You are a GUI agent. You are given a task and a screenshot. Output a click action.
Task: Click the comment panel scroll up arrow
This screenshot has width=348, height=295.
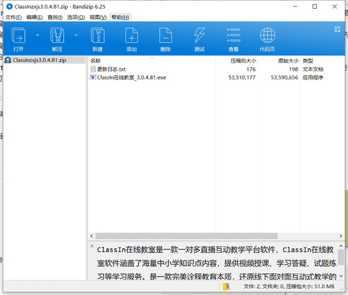click(x=341, y=246)
